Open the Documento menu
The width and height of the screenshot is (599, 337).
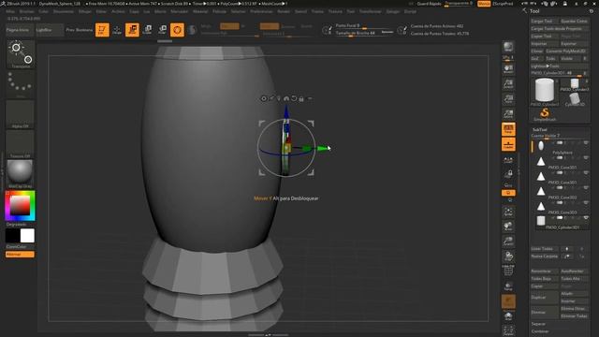64,11
